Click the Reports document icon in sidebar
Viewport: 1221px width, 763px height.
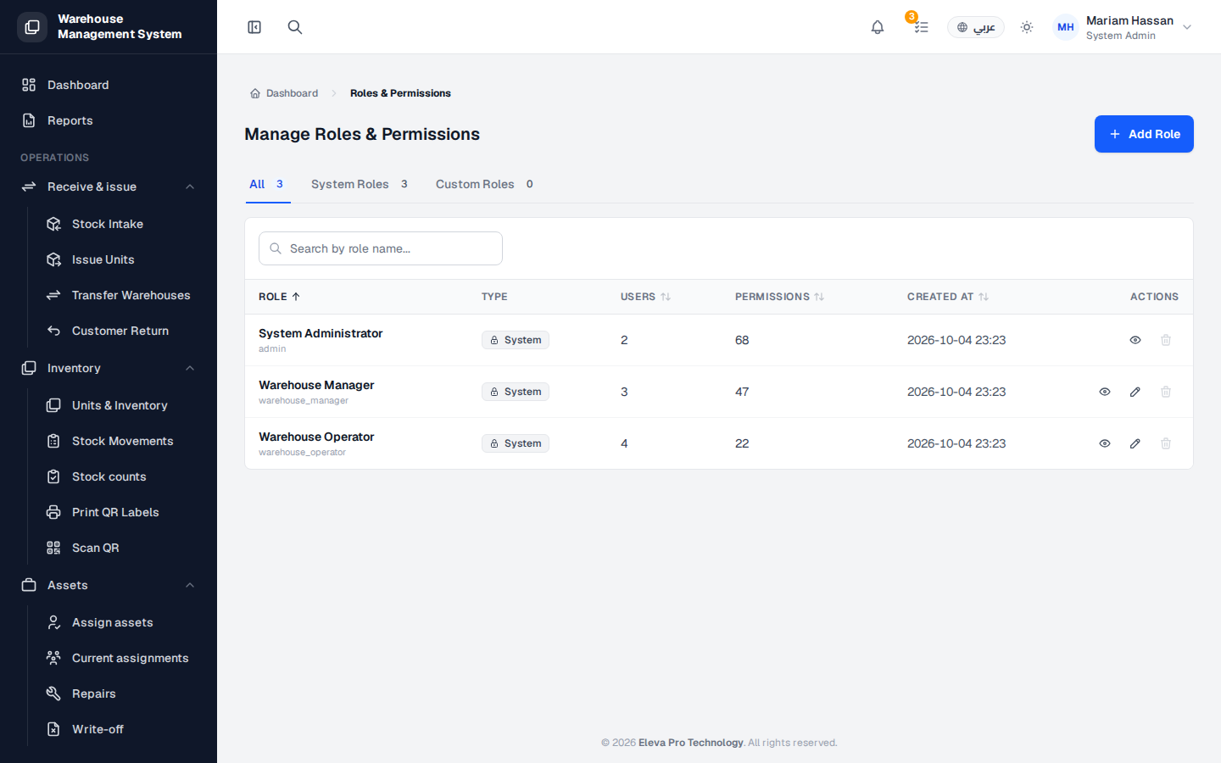(29, 120)
